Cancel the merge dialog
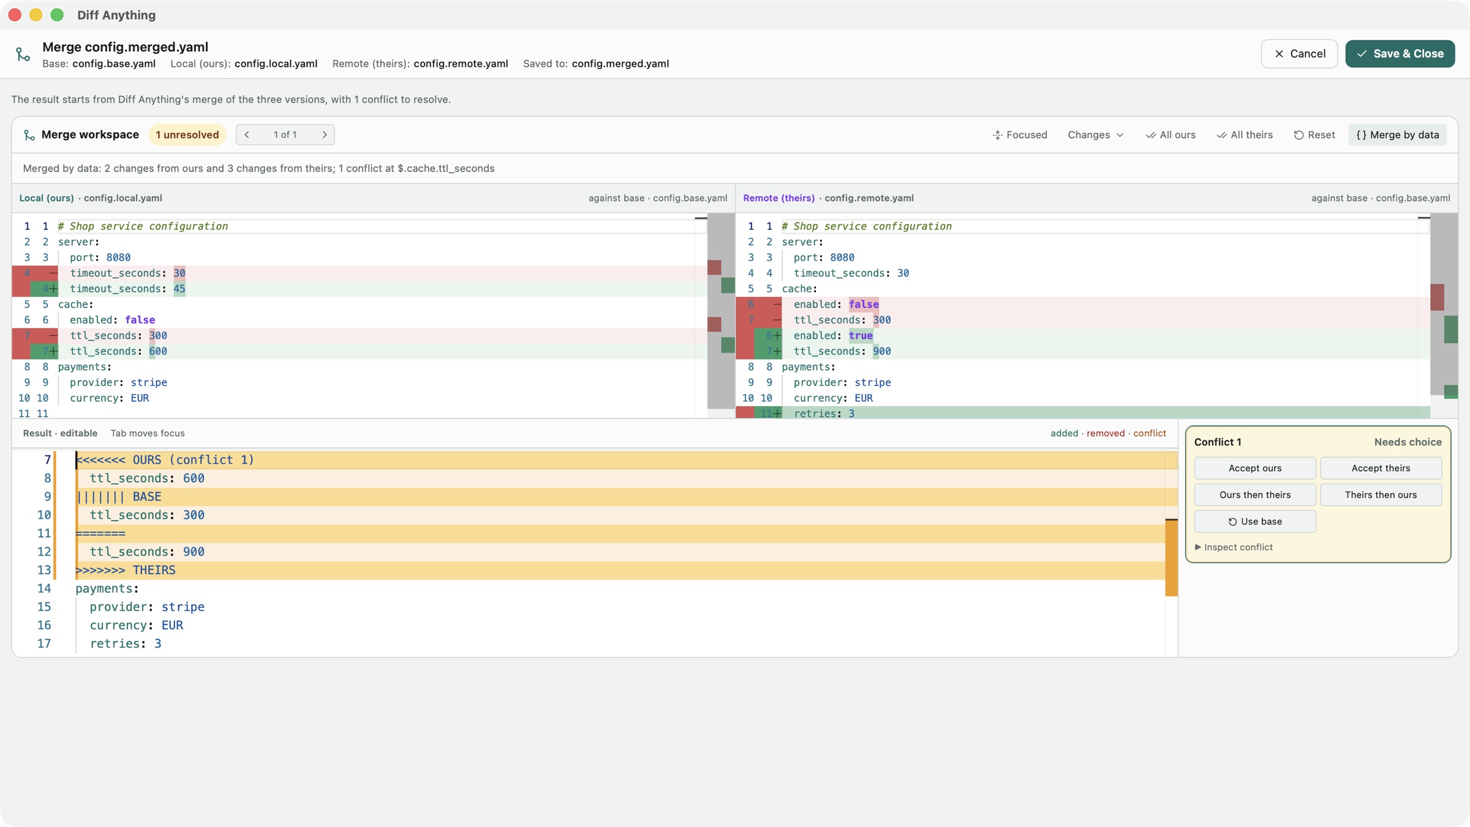The height and width of the screenshot is (827, 1470). pyautogui.click(x=1299, y=54)
